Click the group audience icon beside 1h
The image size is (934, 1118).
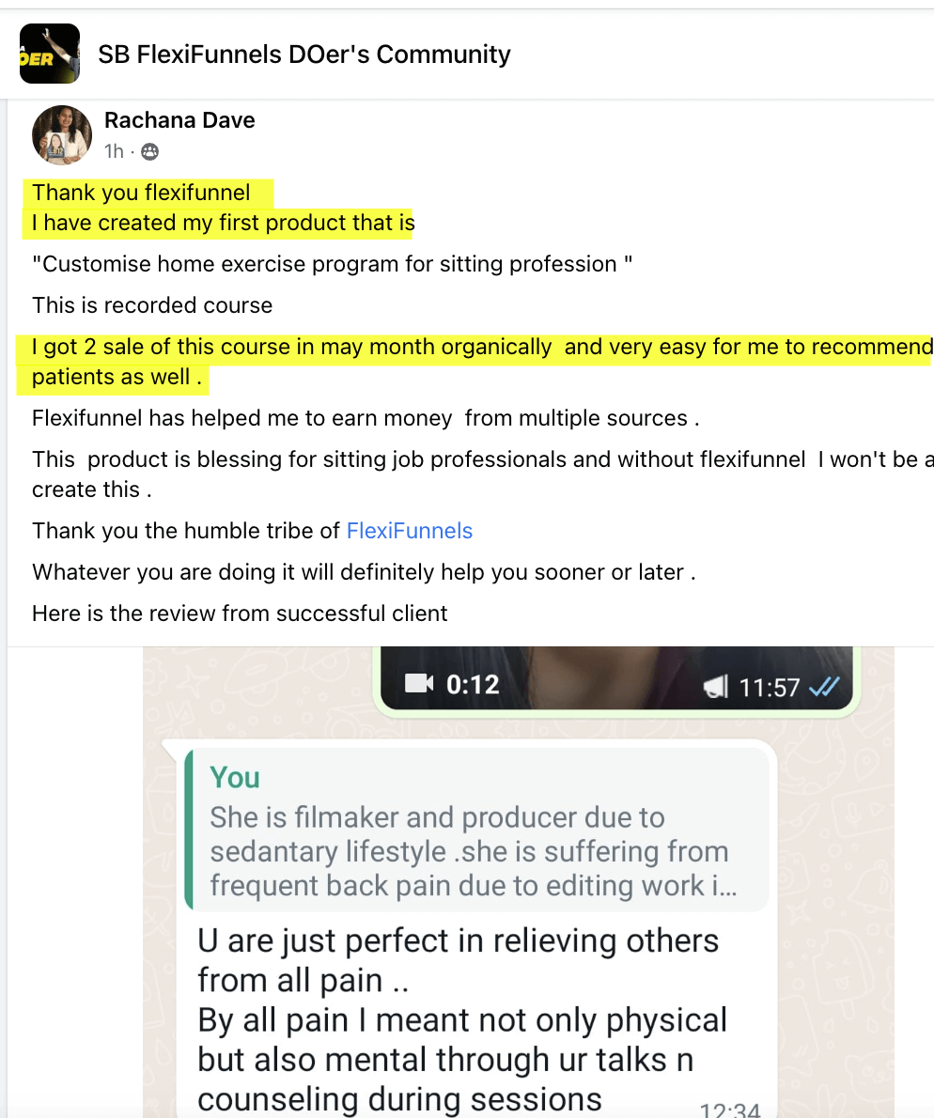148,151
